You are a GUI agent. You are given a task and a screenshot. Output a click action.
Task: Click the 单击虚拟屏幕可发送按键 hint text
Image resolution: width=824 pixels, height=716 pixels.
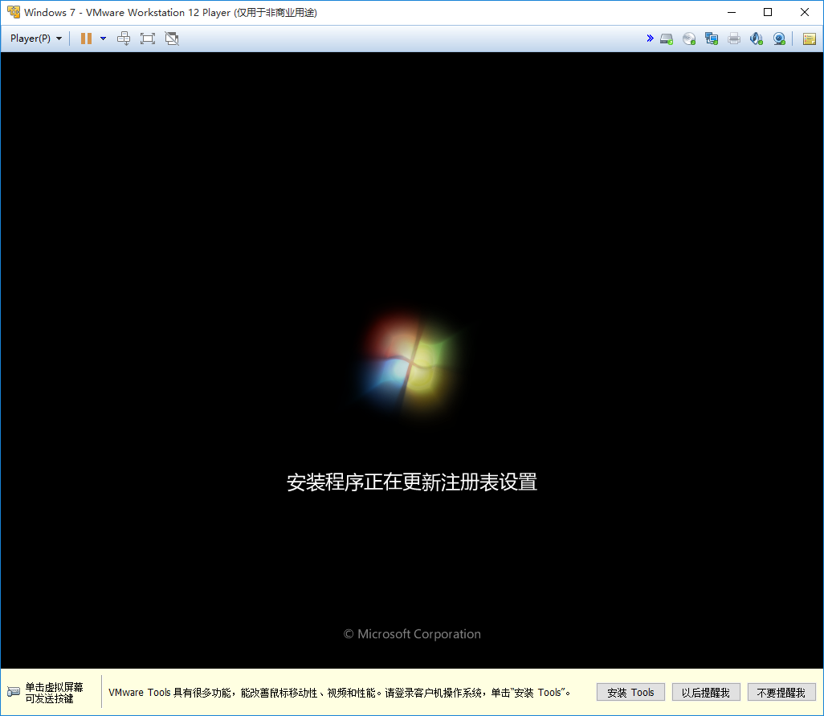point(54,693)
